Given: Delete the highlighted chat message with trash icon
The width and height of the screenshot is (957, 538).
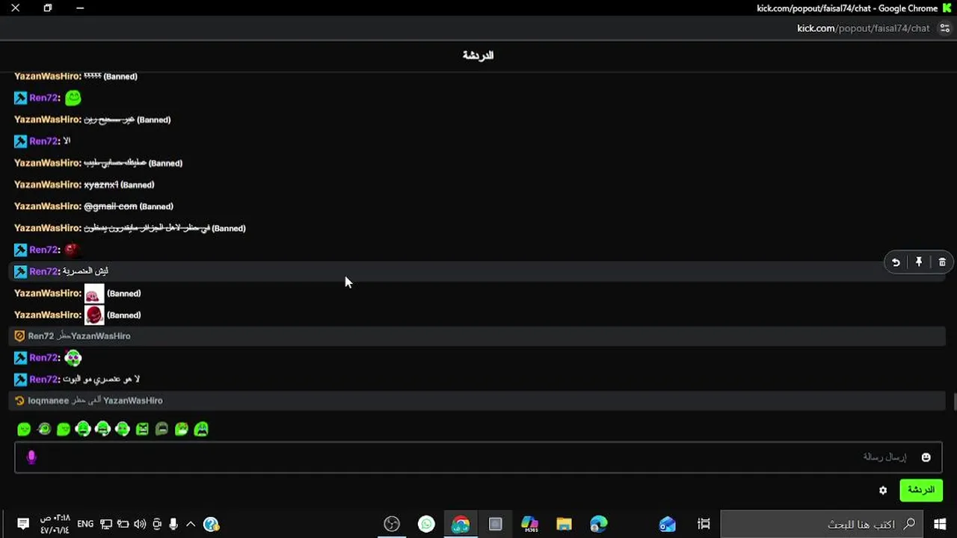Looking at the screenshot, I should click(942, 262).
